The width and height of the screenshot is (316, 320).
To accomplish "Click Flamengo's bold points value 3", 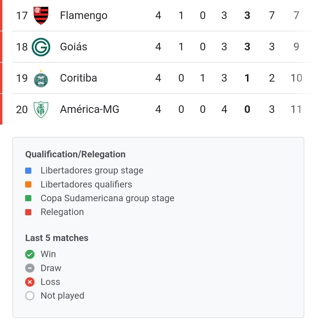I will (247, 16).
